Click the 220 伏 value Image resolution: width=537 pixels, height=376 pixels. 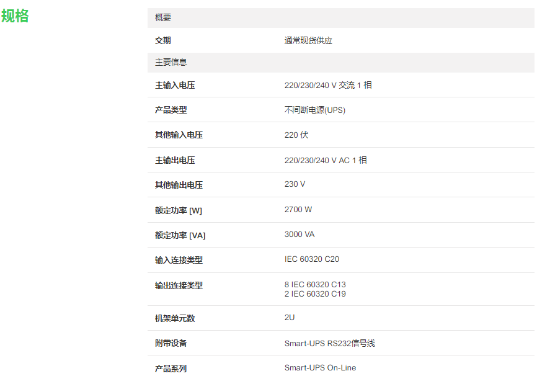[296, 135]
